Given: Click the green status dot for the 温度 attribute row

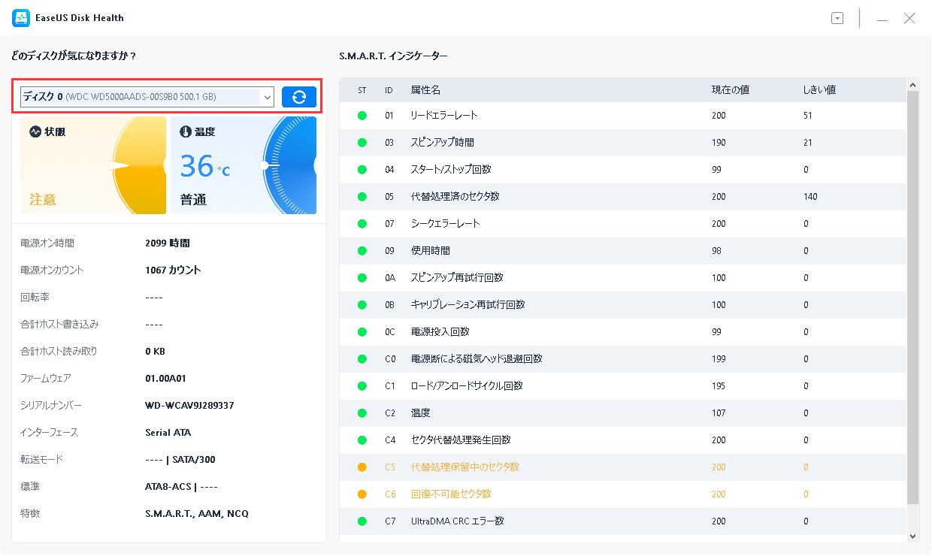Looking at the screenshot, I should 362,413.
